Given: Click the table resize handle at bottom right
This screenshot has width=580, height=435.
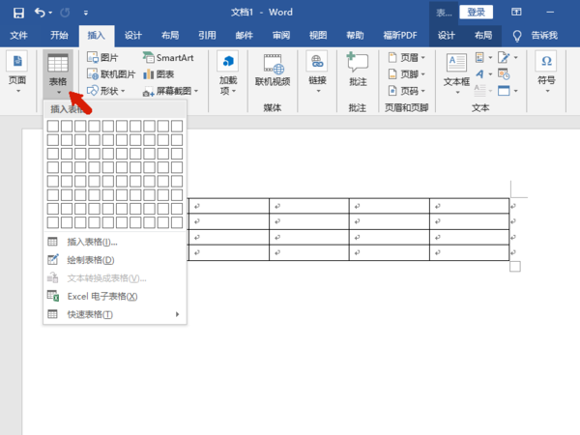Looking at the screenshot, I should click(515, 267).
